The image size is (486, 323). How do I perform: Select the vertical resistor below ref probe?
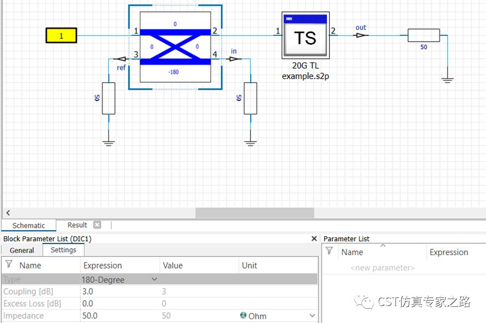(109, 98)
